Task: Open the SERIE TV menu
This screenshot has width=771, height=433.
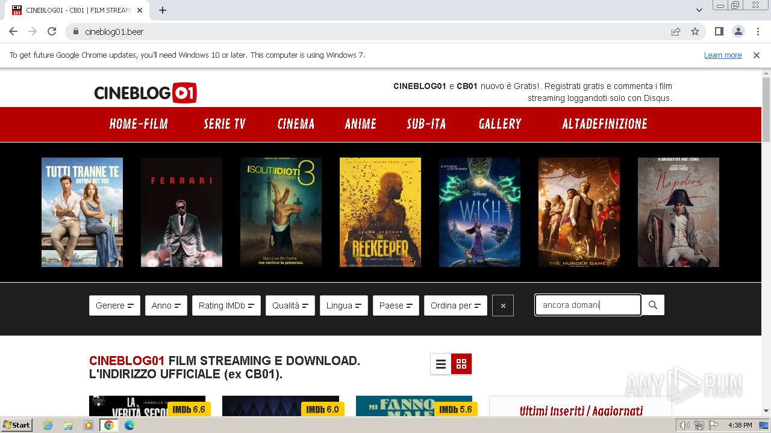Action: 225,124
